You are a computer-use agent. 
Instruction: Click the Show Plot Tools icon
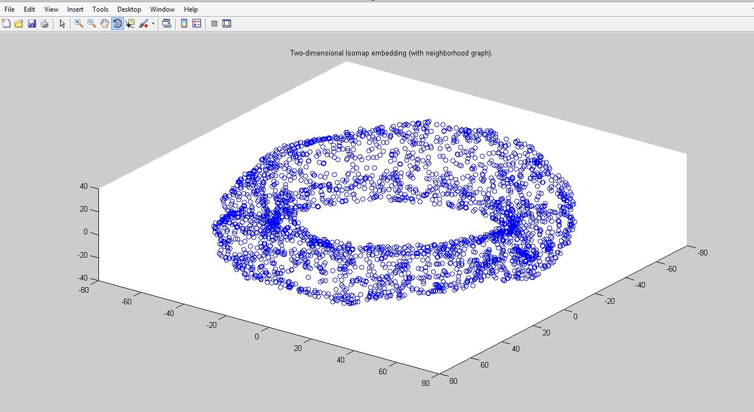(227, 23)
